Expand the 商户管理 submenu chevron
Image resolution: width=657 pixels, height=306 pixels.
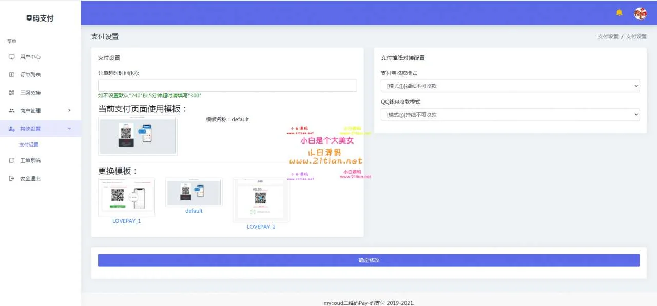click(69, 111)
